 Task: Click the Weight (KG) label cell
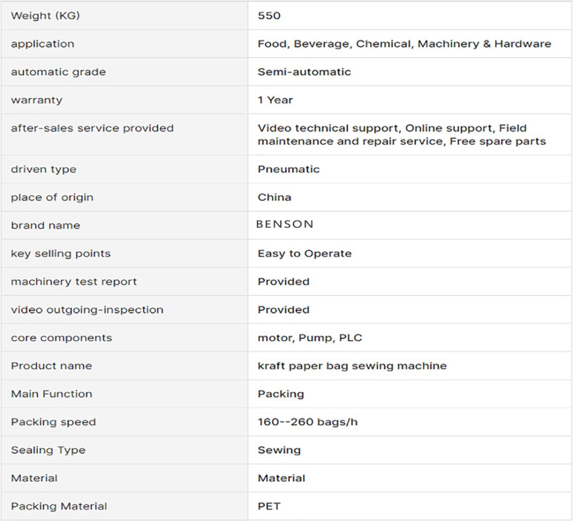pos(45,16)
